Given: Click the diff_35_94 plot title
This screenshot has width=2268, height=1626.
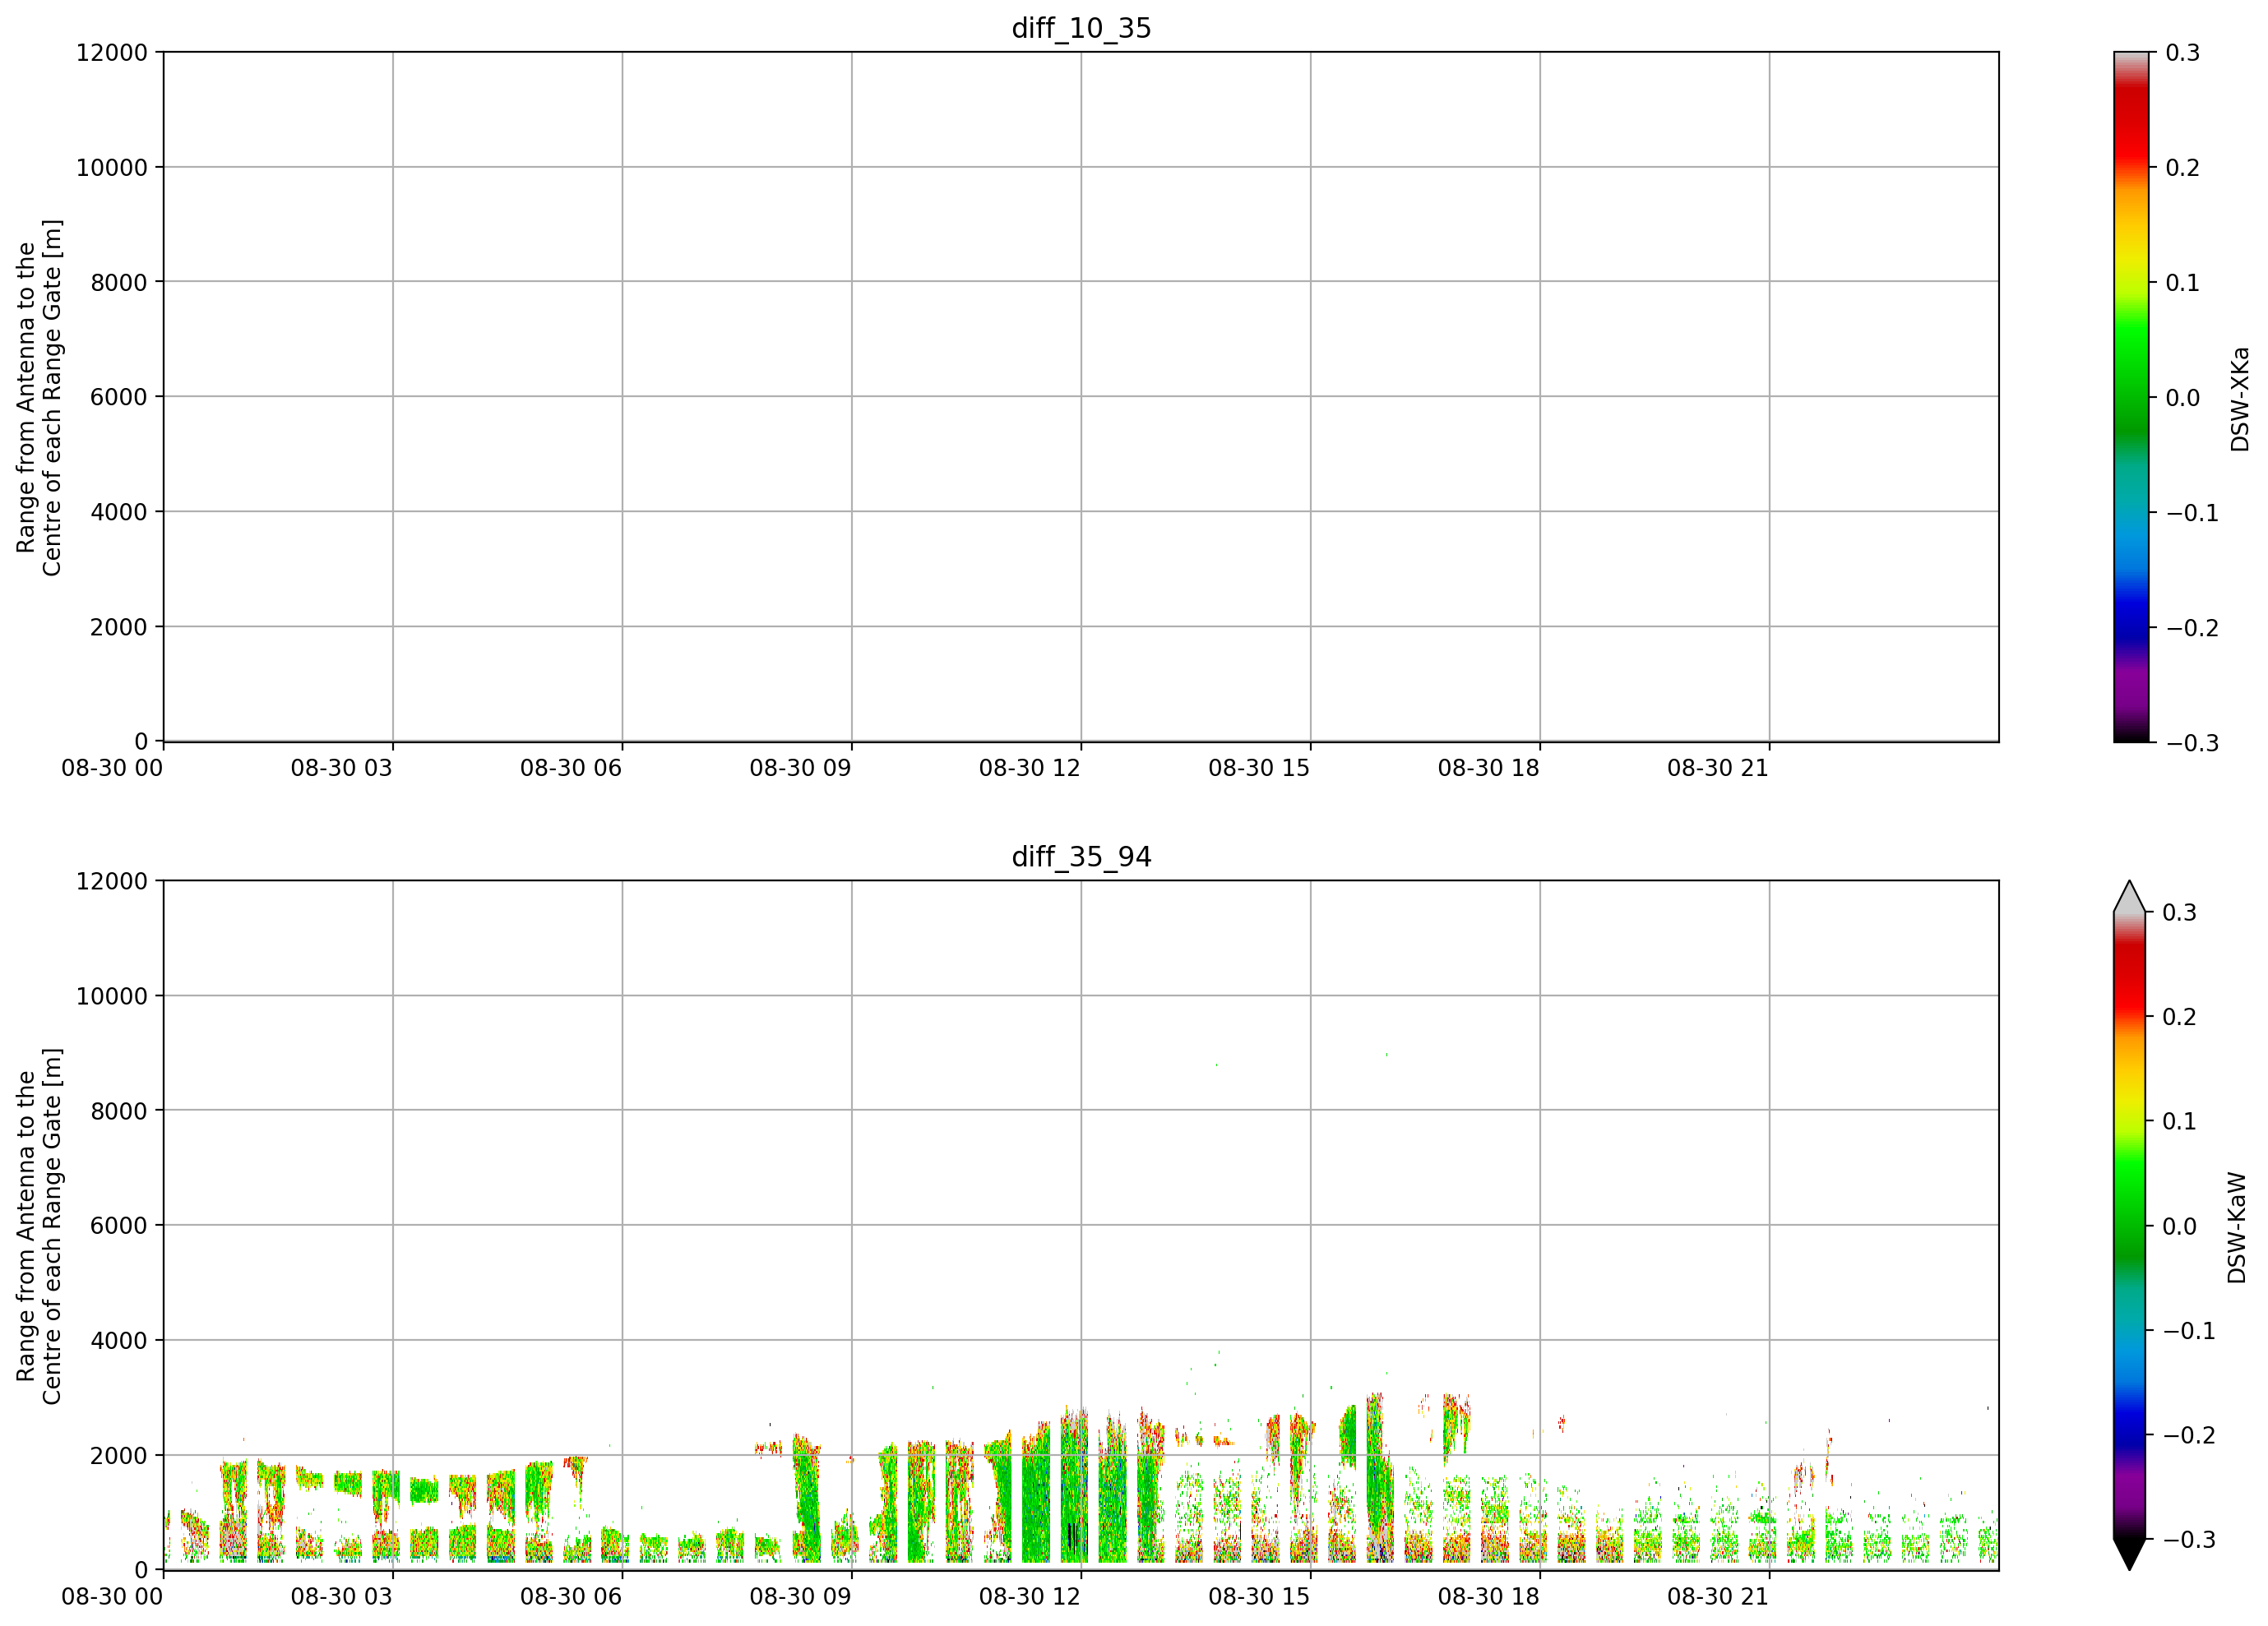Looking at the screenshot, I should (x=1081, y=857).
